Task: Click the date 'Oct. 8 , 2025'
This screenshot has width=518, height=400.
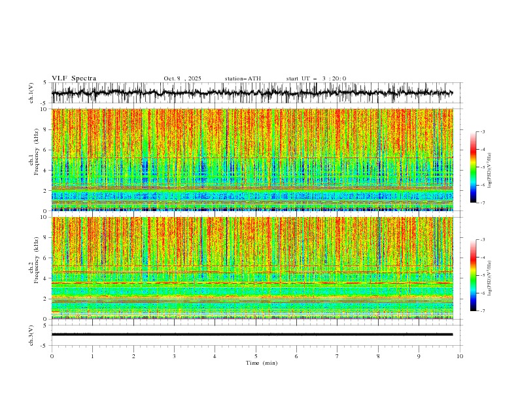Action: pos(182,78)
